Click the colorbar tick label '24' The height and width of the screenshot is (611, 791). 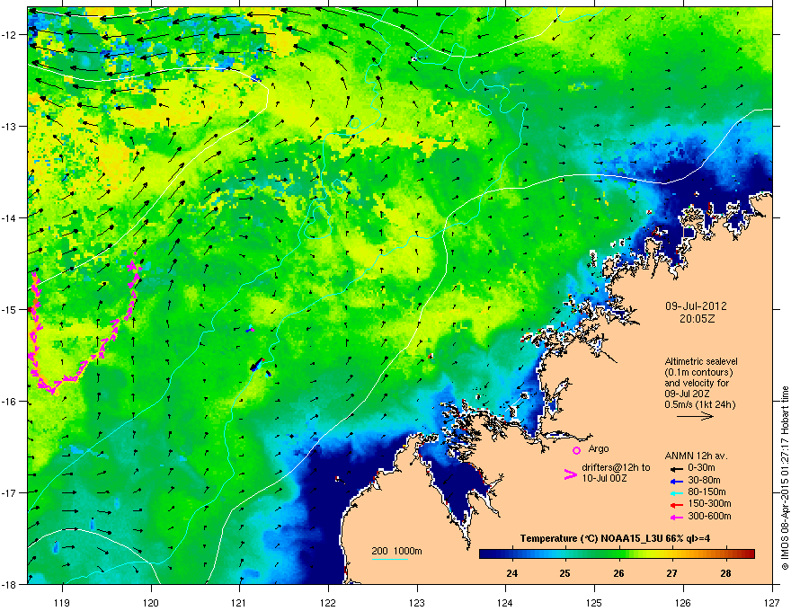coord(512,573)
